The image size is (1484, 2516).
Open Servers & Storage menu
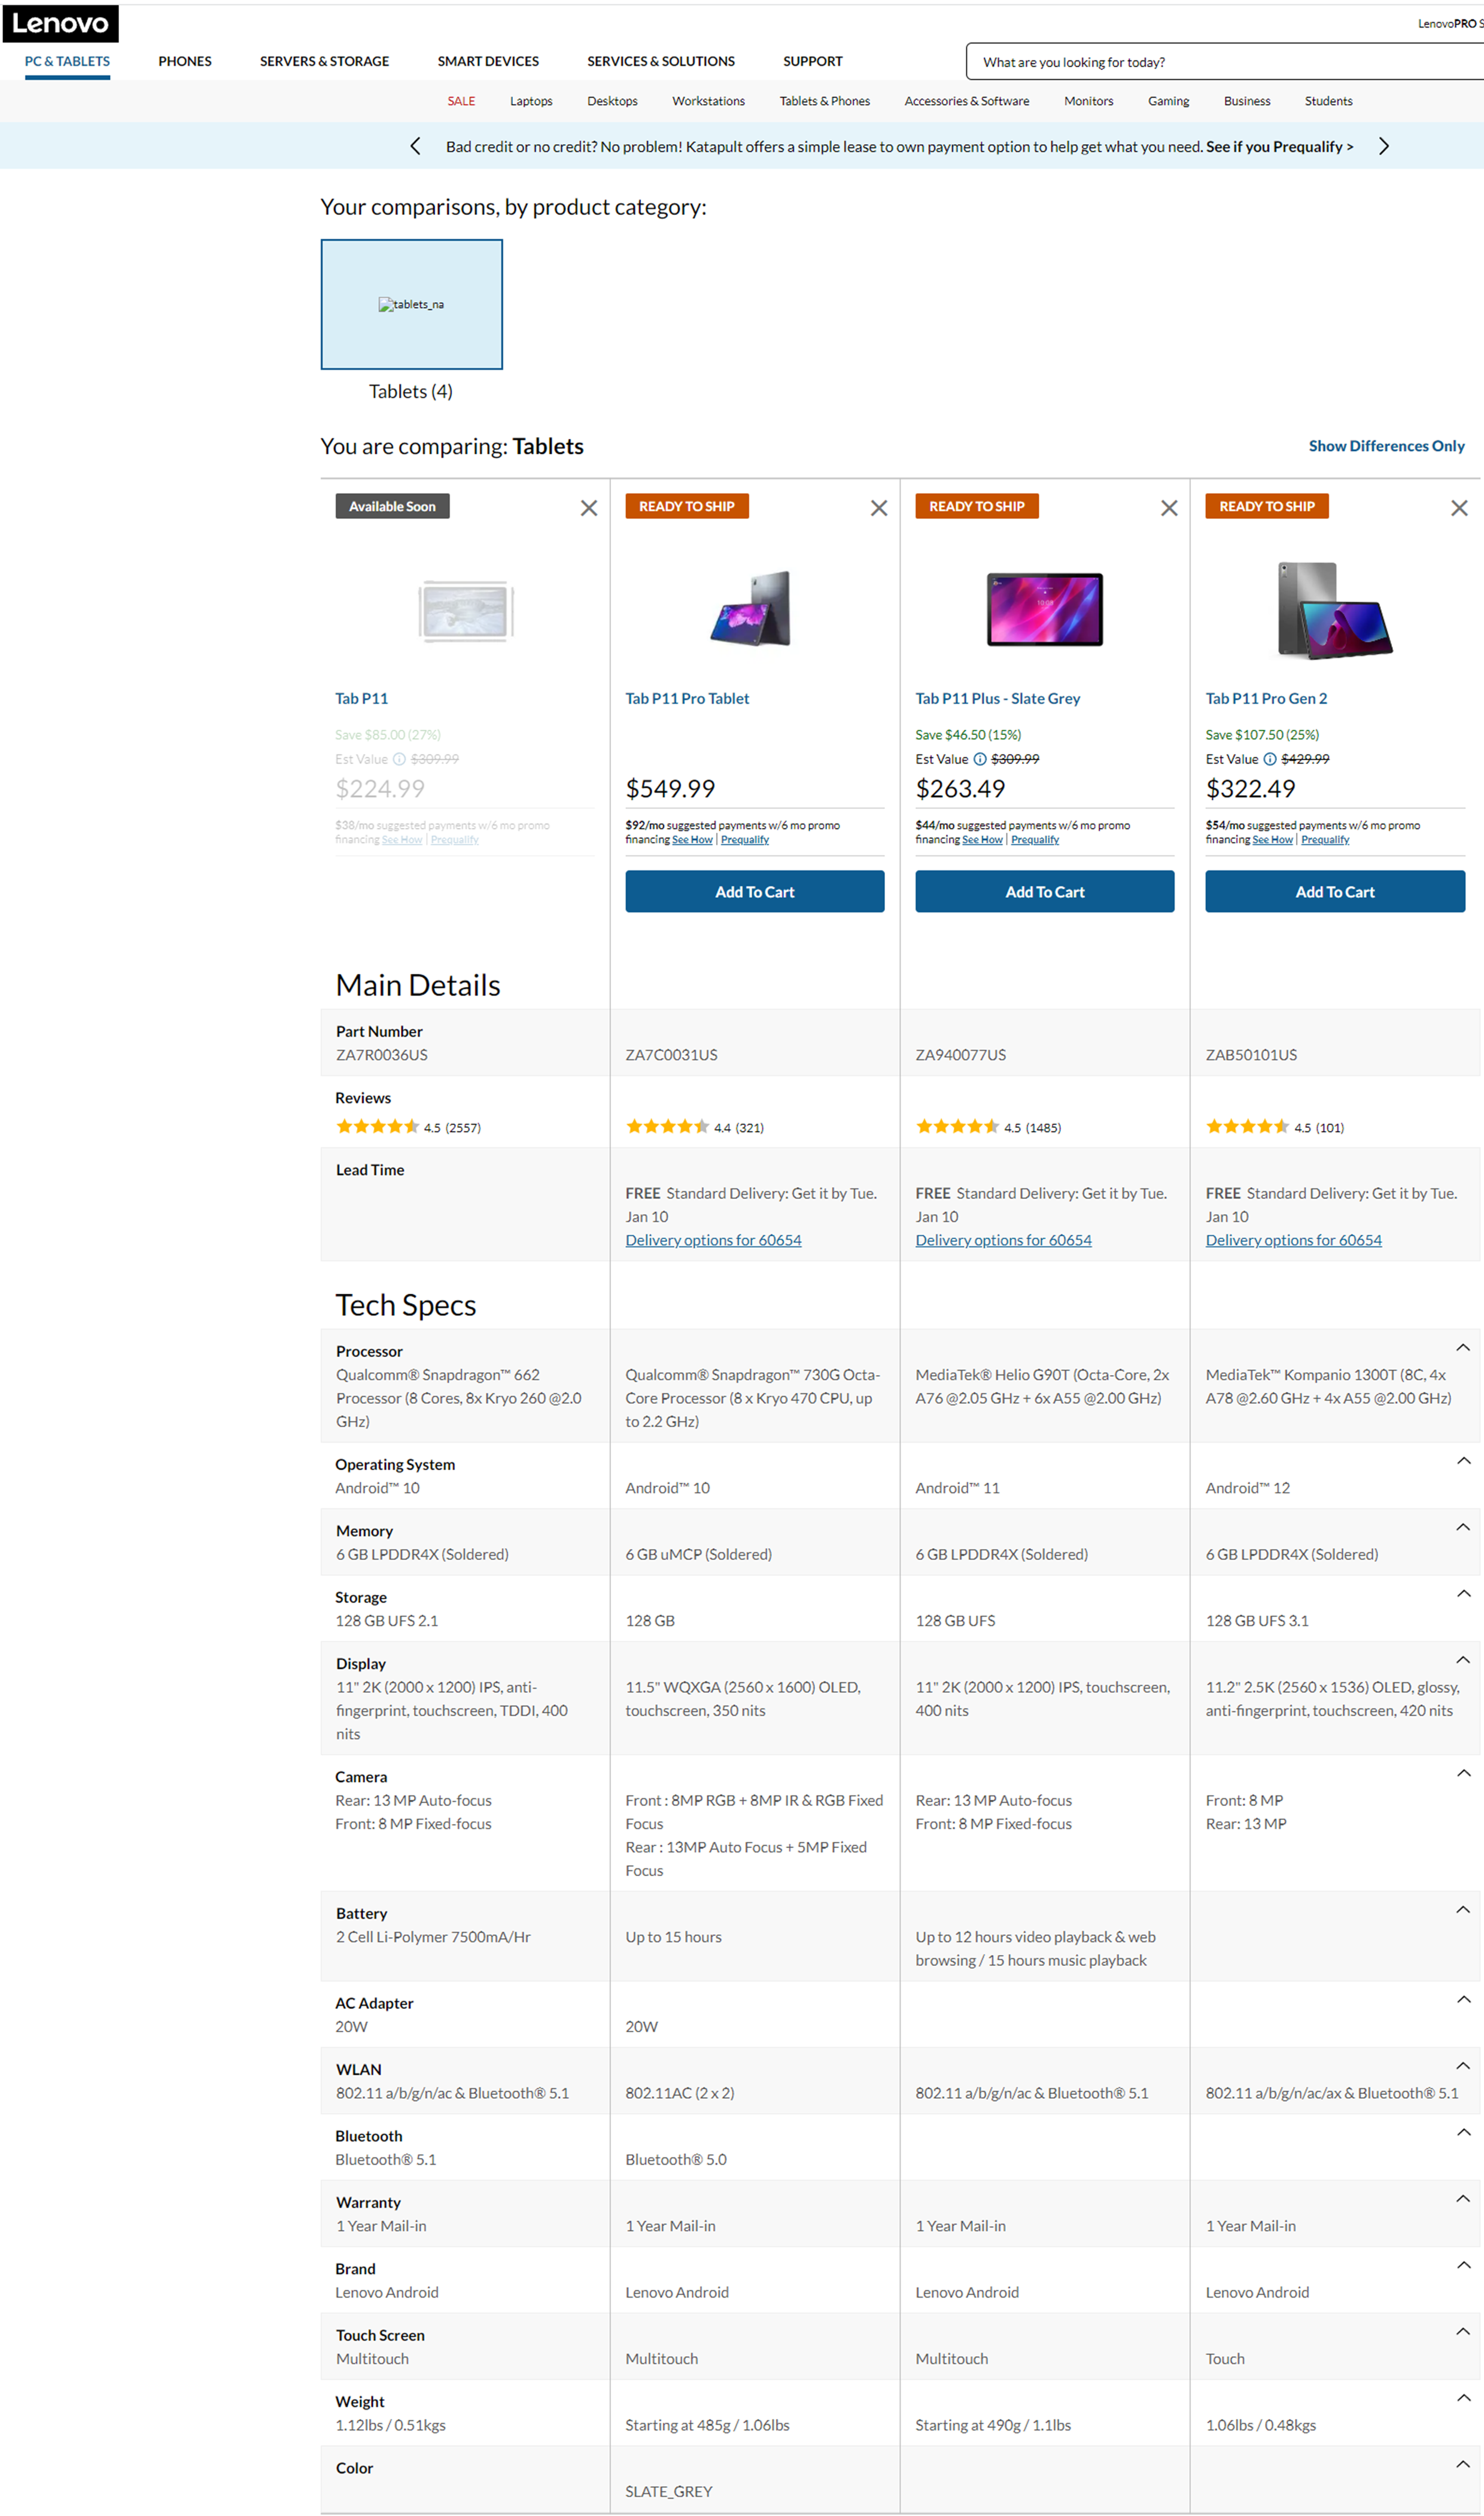coord(324,61)
